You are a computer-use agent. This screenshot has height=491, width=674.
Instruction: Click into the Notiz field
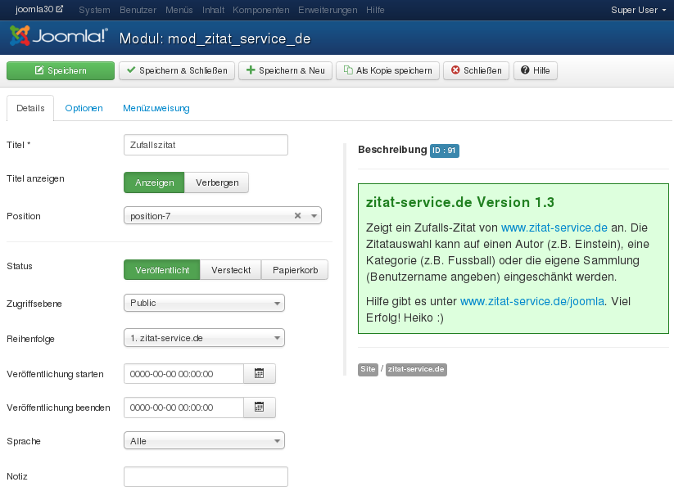206,477
